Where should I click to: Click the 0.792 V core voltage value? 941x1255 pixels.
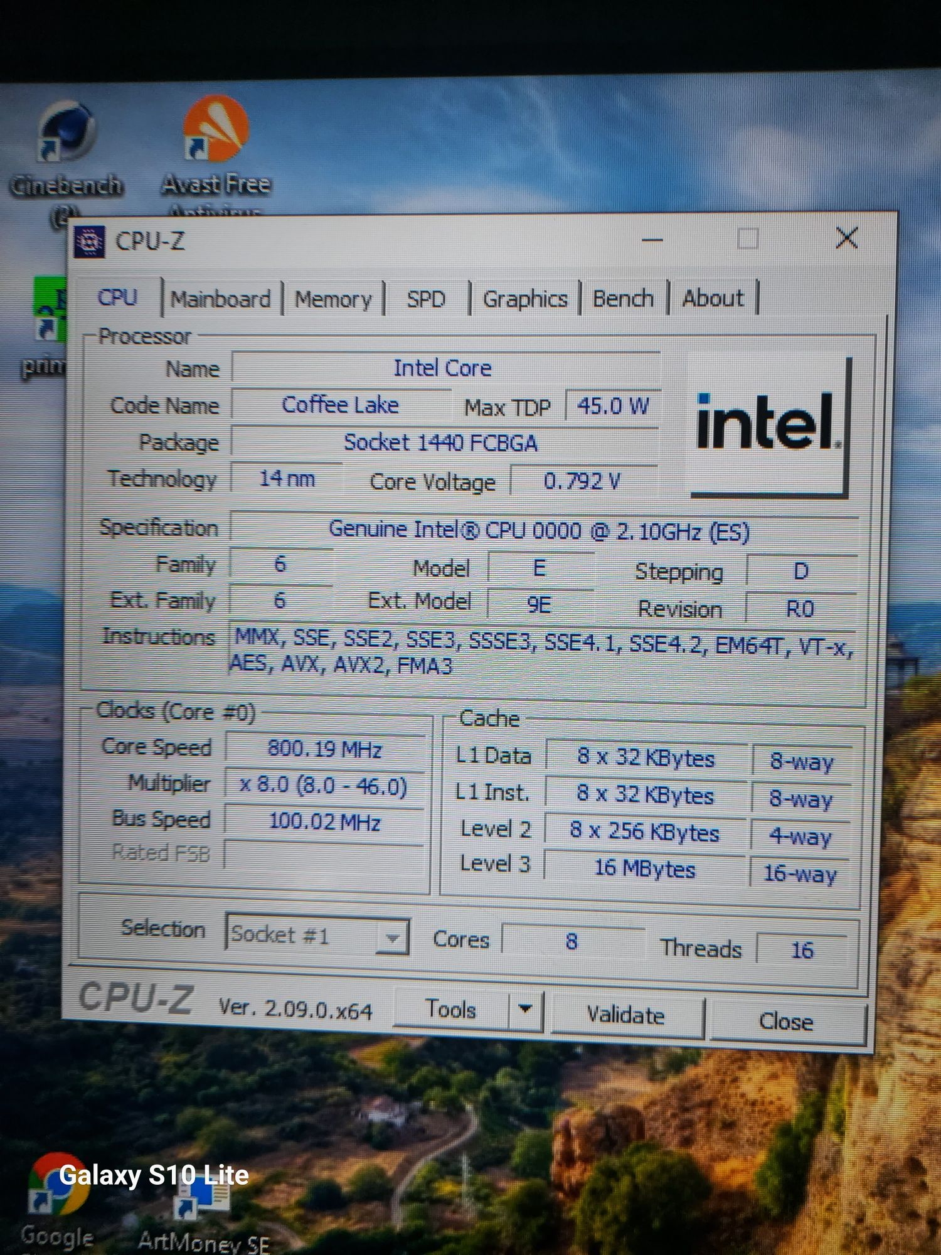tap(583, 481)
